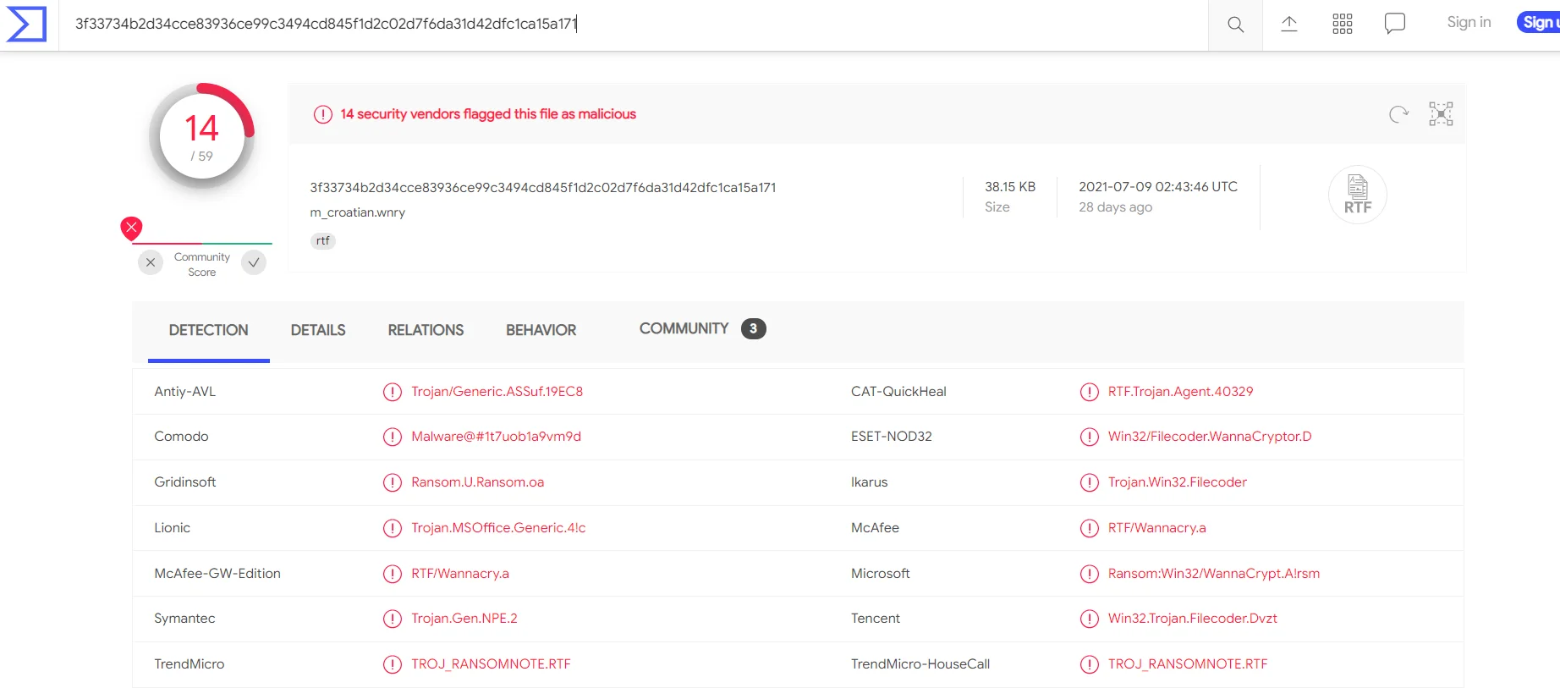Click the warning icon in malicious banner
The image size is (1560, 688).
tap(323, 114)
